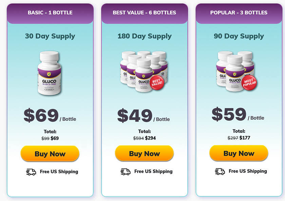Click the $69 per bottle price

click(50, 116)
